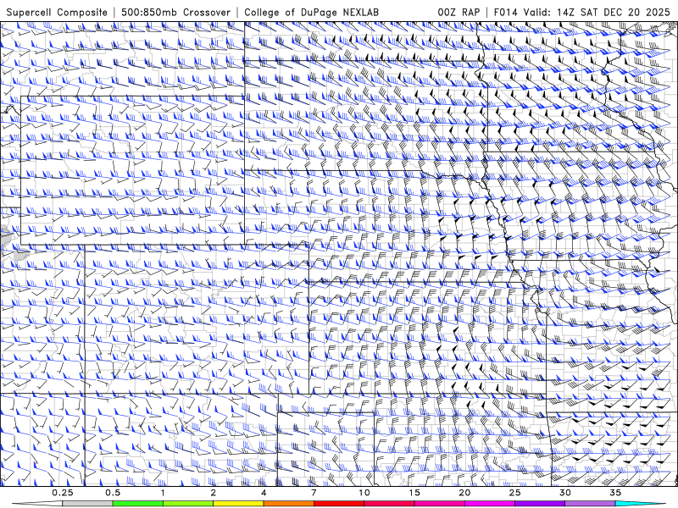Click the '00Z RAP' model run label

tap(458, 12)
